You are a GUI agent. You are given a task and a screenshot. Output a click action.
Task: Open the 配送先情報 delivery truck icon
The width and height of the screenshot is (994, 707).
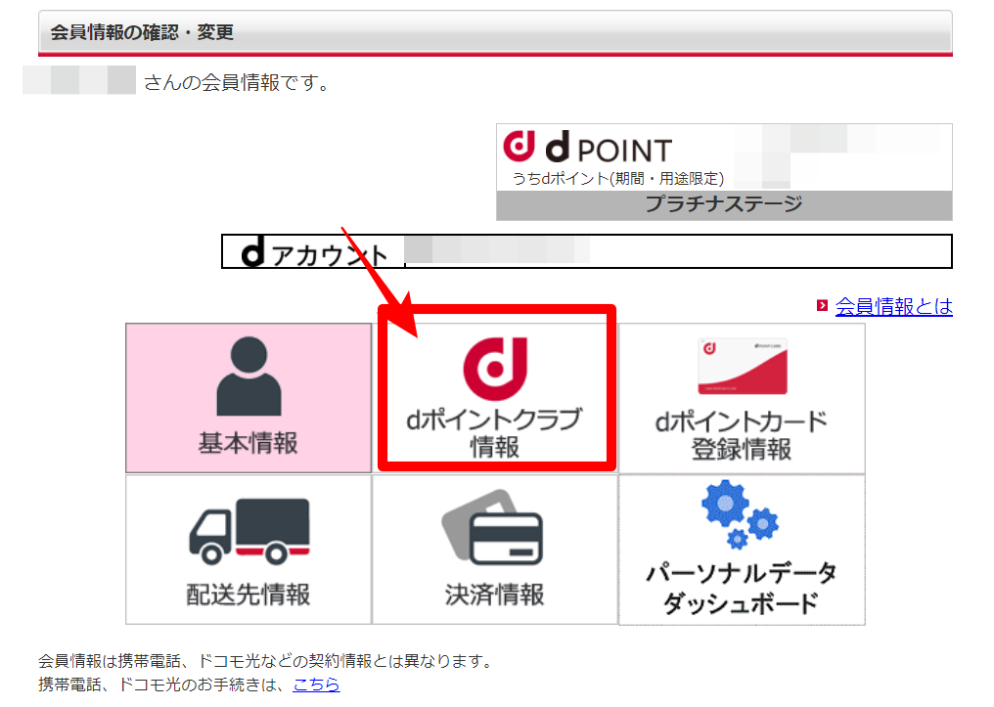coord(249,531)
